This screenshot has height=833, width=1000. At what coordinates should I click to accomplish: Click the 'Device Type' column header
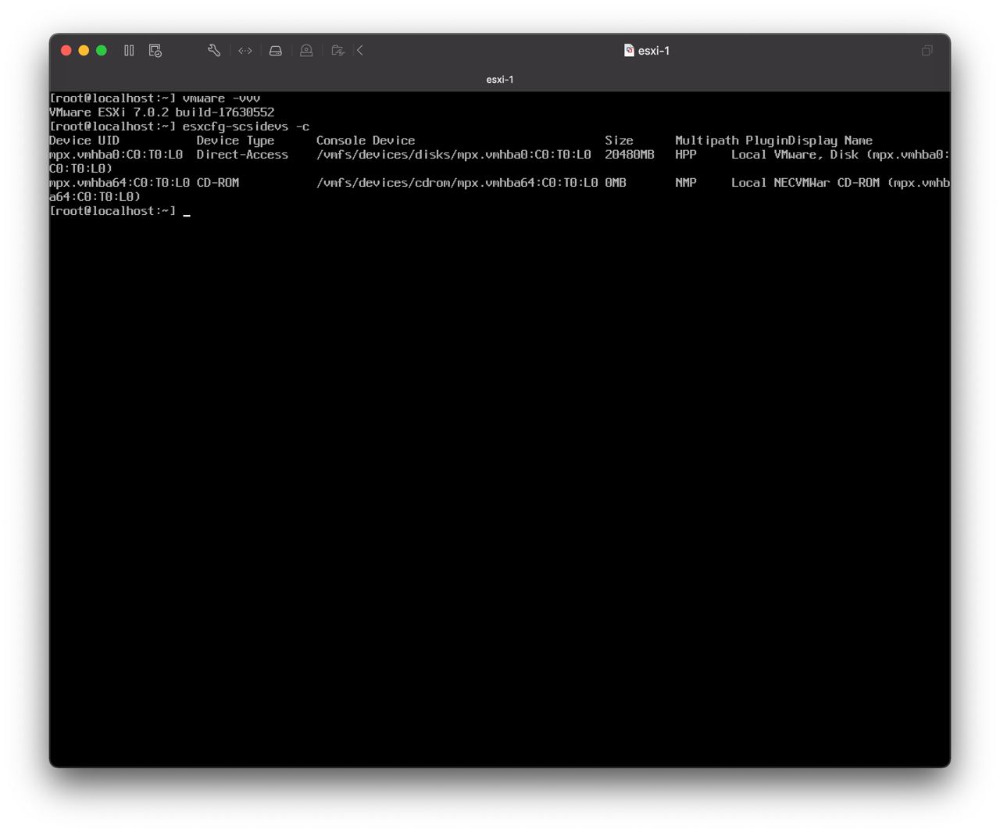point(235,141)
